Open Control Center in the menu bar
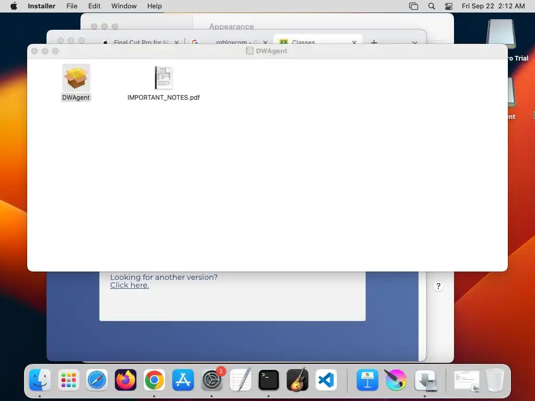The image size is (535, 401). [449, 6]
